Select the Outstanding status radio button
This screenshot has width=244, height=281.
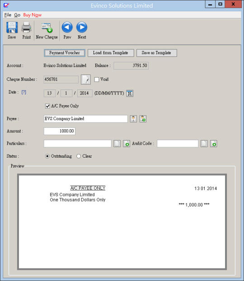tap(47, 156)
